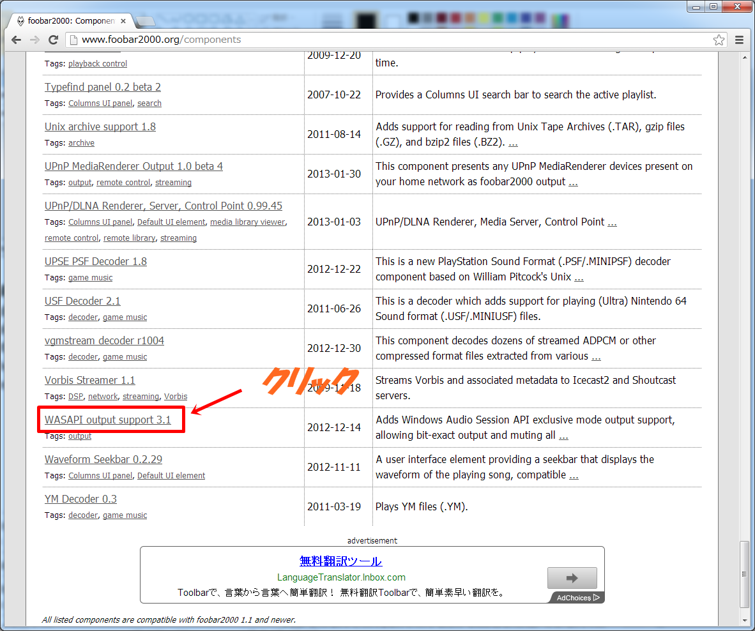Viewport: 755px width, 631px height.
Task: Click LanguageTranslator.Inbox.com ad link
Action: [341, 577]
